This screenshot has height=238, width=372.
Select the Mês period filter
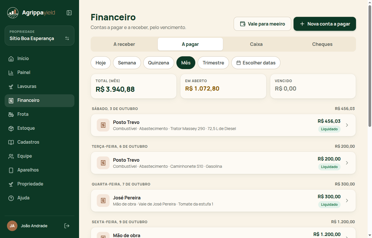[186, 63]
